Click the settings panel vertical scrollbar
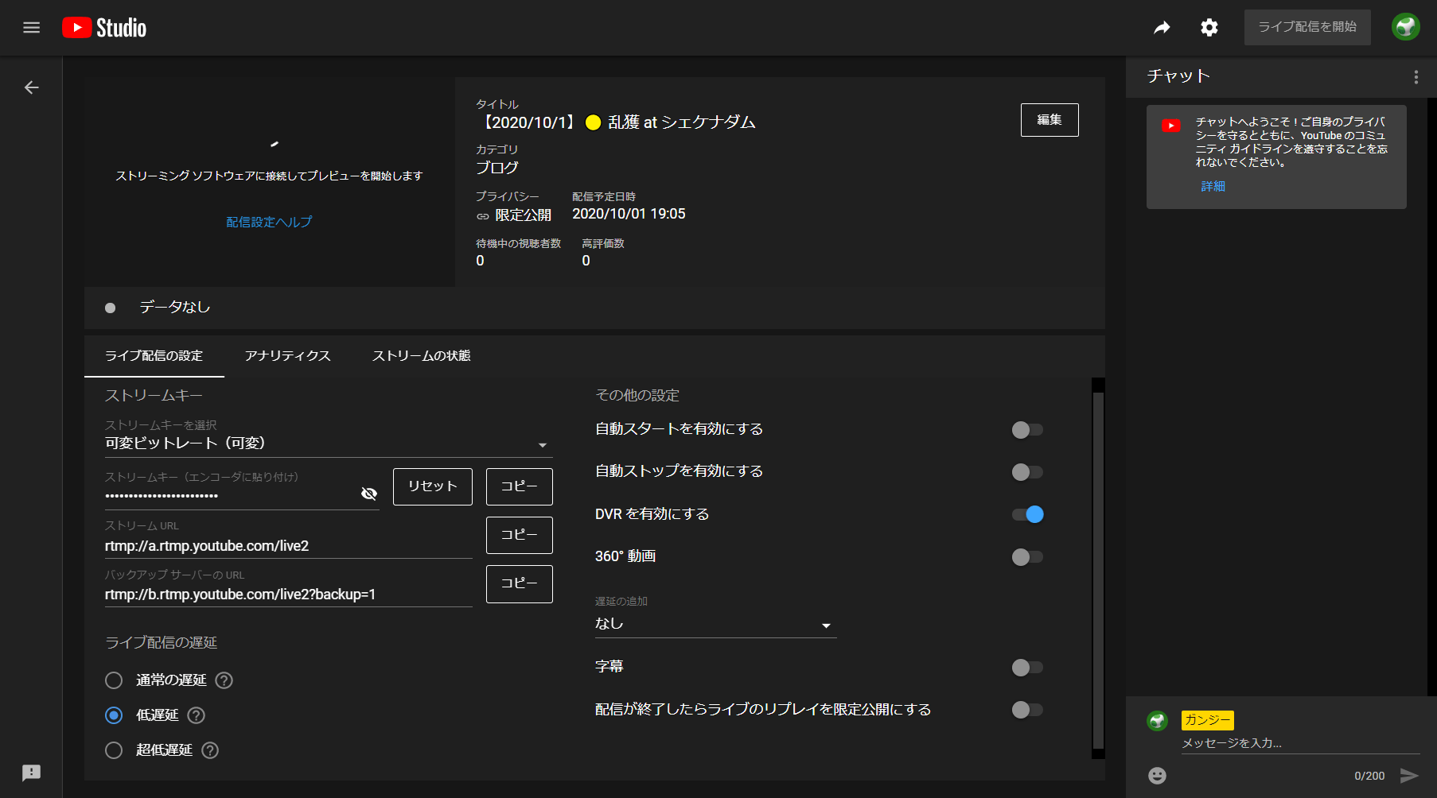This screenshot has height=798, width=1437. tap(1098, 571)
